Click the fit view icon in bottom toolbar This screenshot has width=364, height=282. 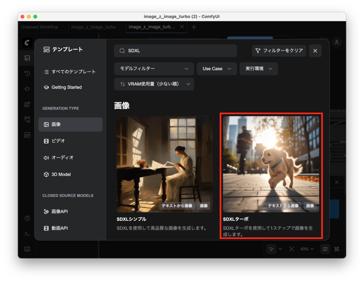(x=291, y=249)
